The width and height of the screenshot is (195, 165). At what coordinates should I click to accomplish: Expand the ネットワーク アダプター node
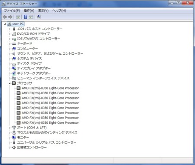[10, 73]
